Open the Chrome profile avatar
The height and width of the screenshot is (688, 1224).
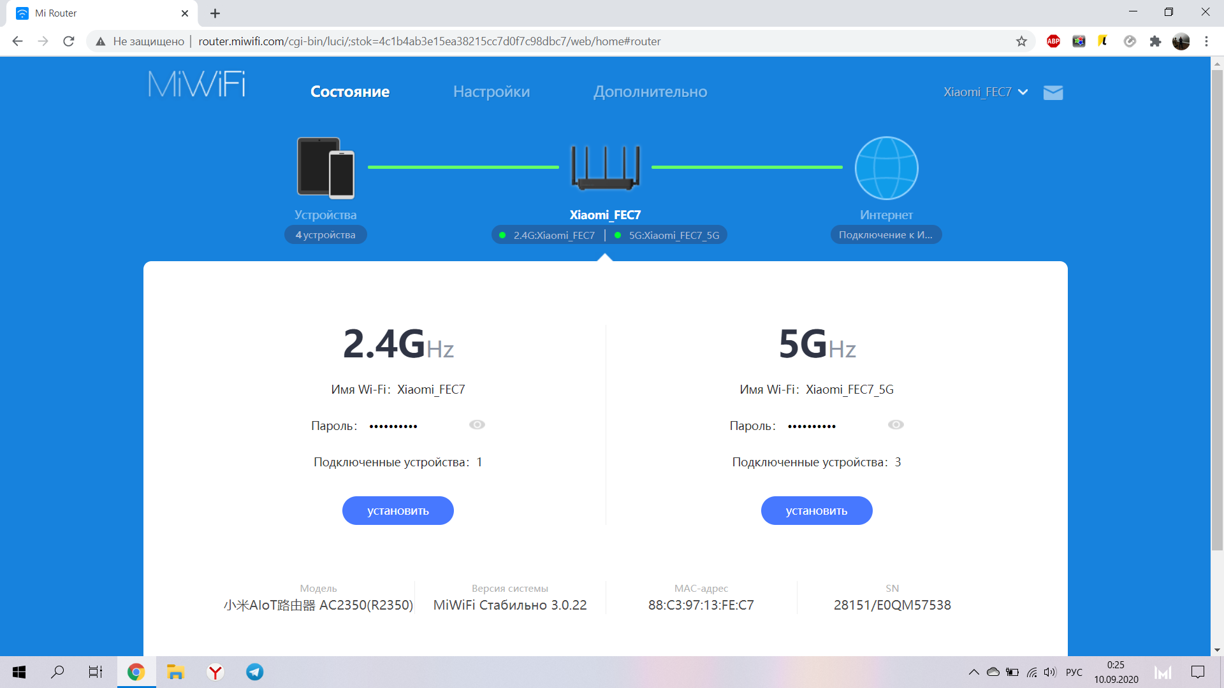click(x=1181, y=41)
